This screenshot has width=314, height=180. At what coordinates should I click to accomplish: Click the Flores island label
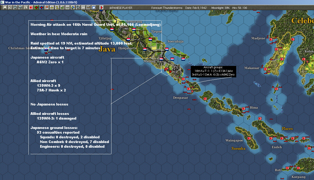coord(287,129)
